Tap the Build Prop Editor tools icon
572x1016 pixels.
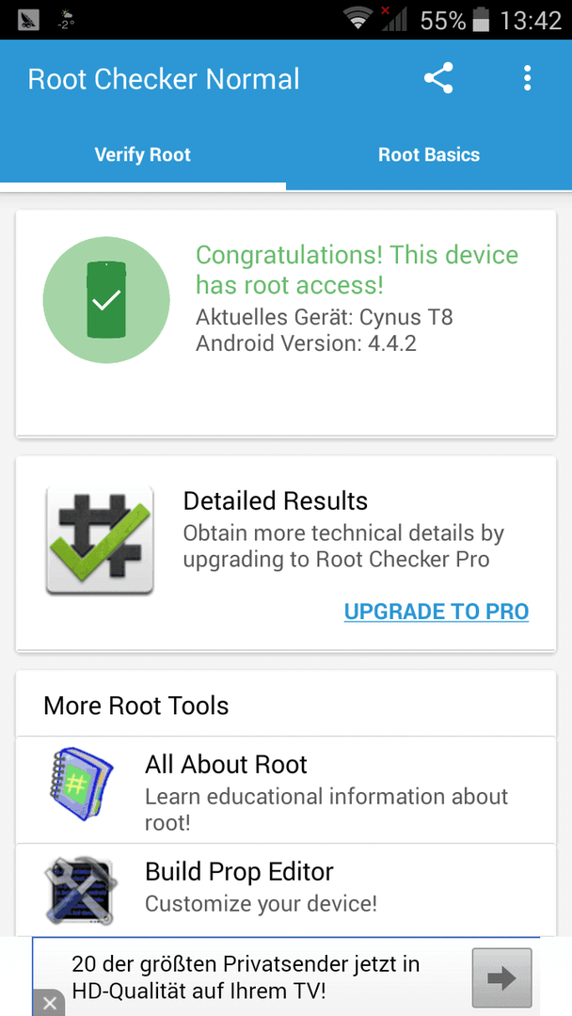[81, 890]
